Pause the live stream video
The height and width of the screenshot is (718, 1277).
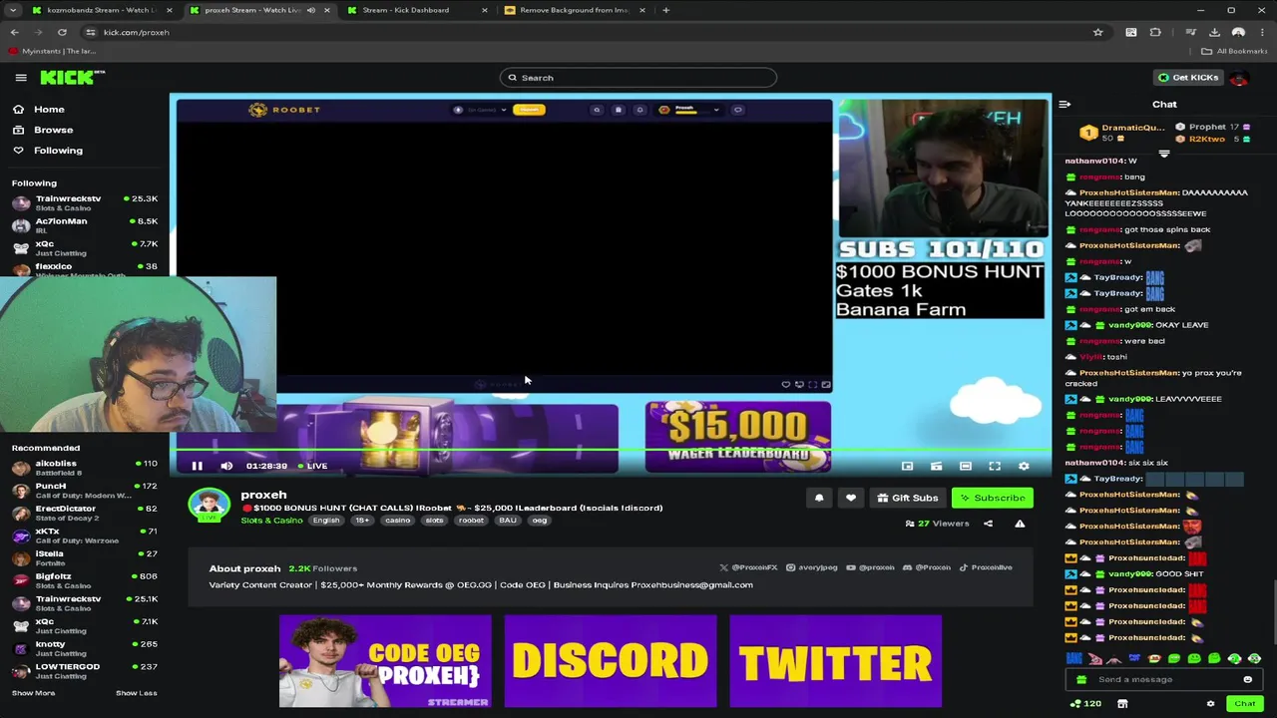click(x=198, y=466)
